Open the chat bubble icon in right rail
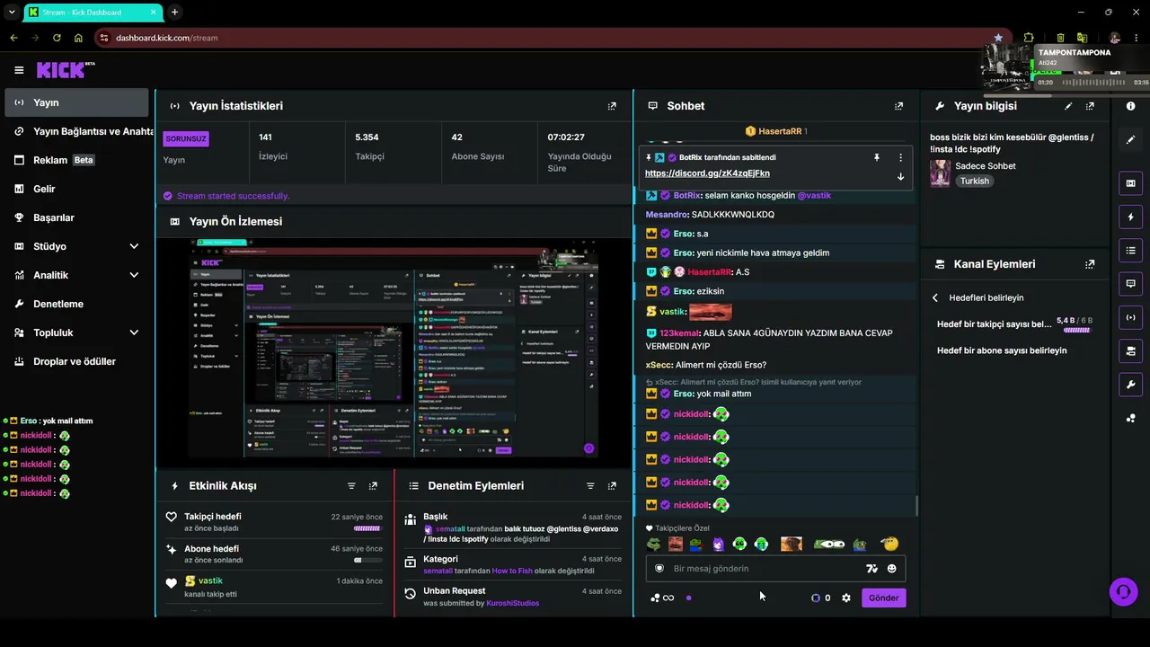The height and width of the screenshot is (647, 1150). [x=1130, y=283]
